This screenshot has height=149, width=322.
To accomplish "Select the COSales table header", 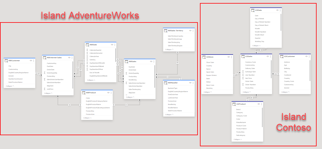I will click(x=249, y=56).
